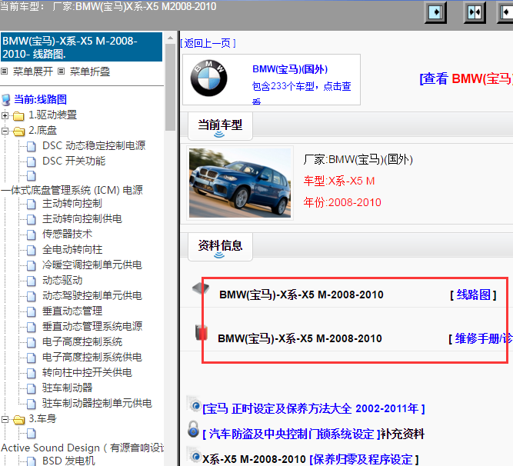The image size is (513, 466).
Task: Click the folder icon of 3.车身
Action: [18, 419]
